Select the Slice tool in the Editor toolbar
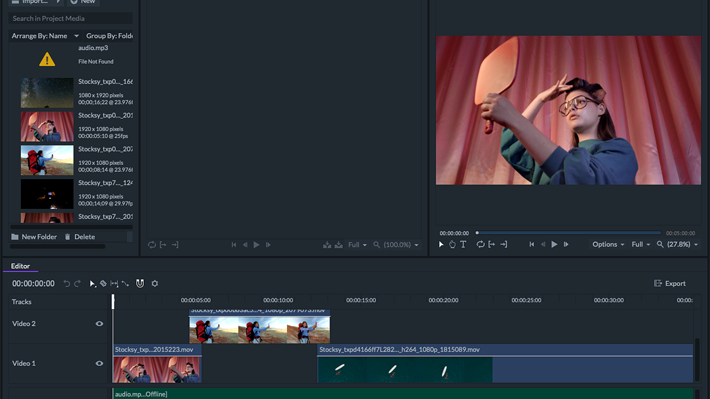This screenshot has height=399, width=710. [103, 284]
